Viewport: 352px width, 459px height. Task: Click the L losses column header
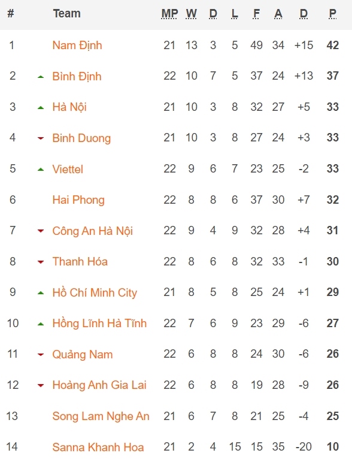click(235, 14)
